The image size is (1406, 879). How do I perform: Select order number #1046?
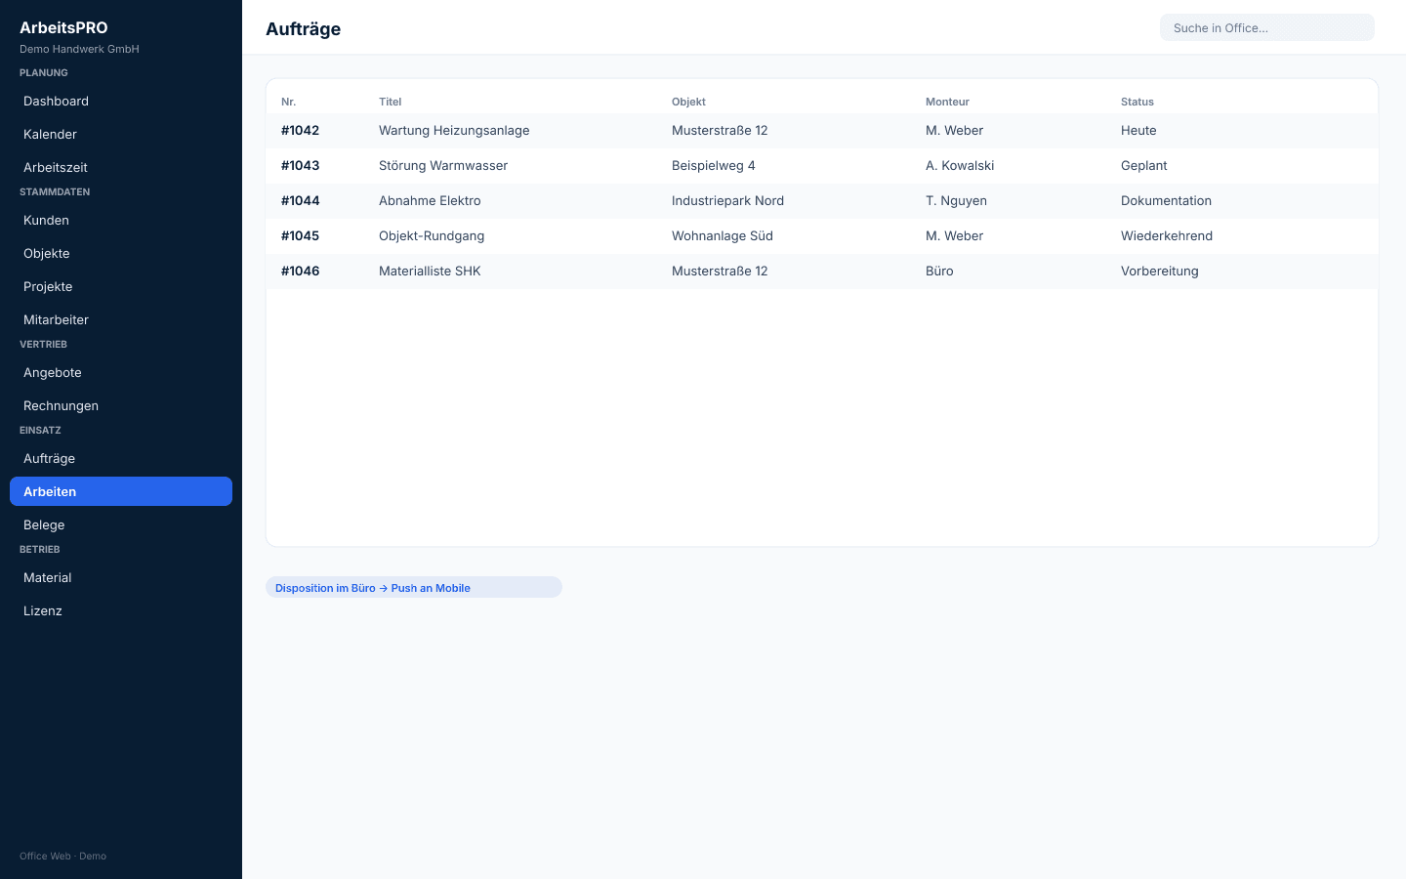pos(300,271)
